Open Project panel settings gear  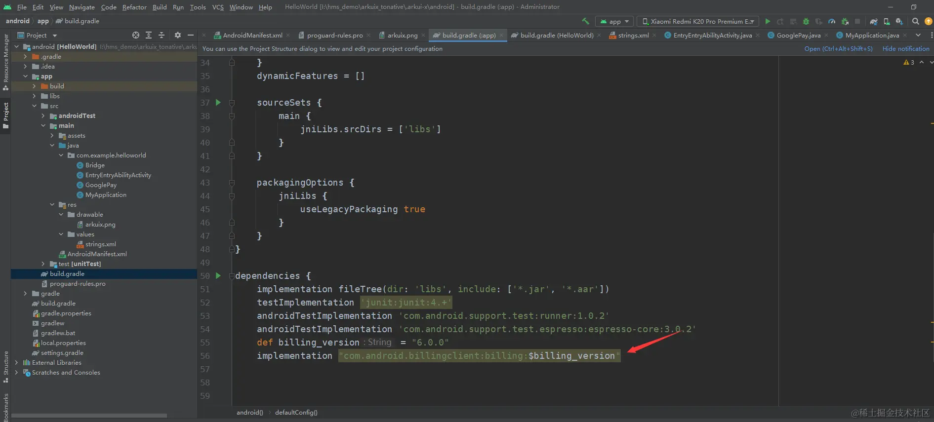[178, 35]
